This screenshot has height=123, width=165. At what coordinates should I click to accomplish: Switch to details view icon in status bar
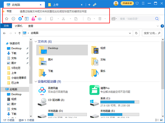coord(157,120)
